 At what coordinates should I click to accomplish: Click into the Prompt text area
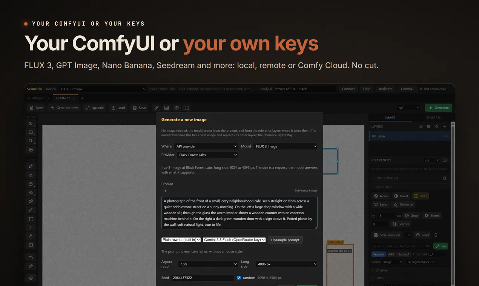(x=239, y=213)
